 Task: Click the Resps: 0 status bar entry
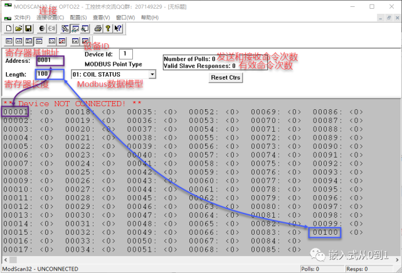(357, 269)
